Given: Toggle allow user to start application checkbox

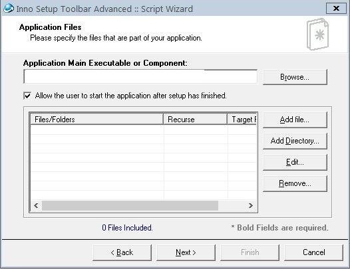Looking at the screenshot, I should [27, 96].
